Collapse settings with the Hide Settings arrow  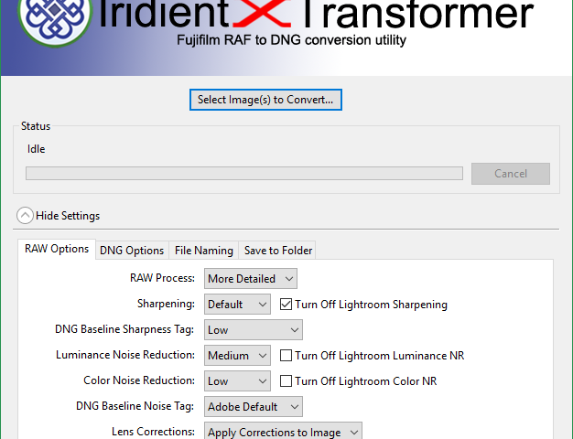(x=26, y=216)
